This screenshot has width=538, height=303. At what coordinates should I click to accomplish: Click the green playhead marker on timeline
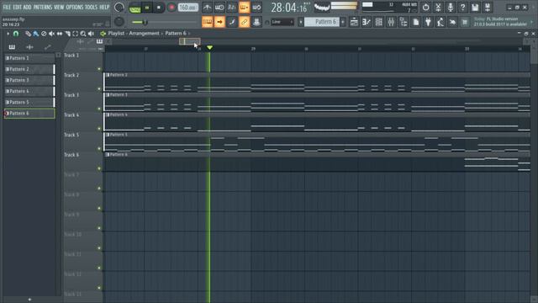pyautogui.click(x=209, y=48)
